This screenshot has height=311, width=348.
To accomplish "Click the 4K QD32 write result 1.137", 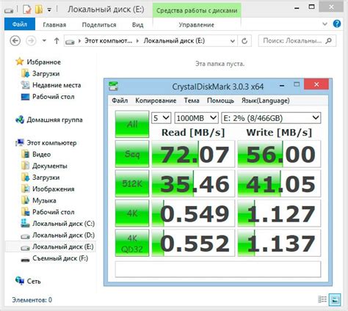I will [279, 243].
